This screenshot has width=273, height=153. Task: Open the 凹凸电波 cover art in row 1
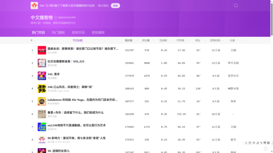point(42,50)
